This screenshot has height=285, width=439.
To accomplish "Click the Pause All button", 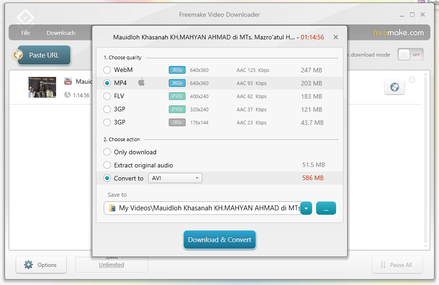I will click(x=397, y=265).
